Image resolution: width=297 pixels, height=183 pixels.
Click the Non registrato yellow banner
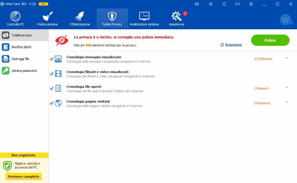click(x=24, y=155)
